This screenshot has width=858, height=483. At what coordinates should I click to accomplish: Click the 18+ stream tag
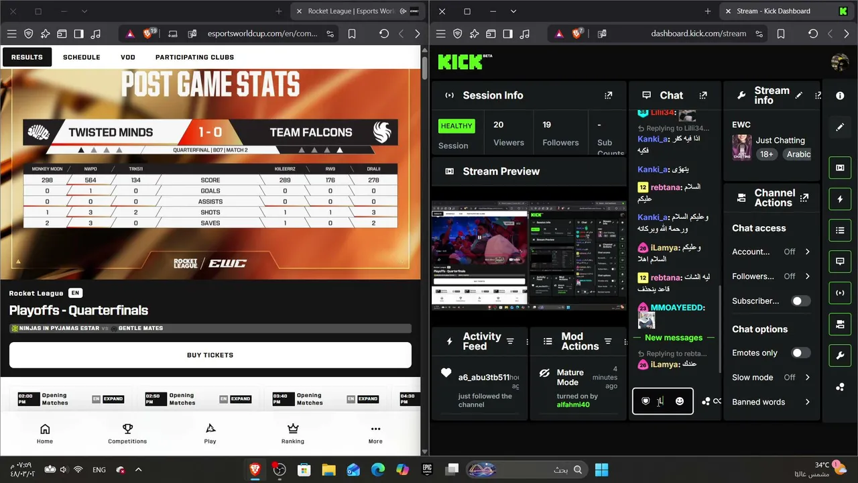pos(767,154)
